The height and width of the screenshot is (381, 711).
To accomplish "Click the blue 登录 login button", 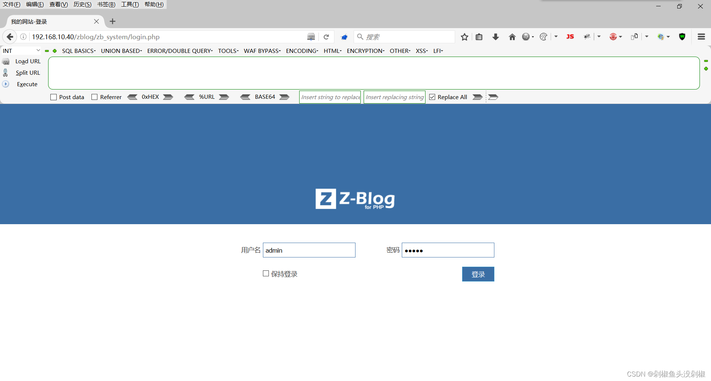I will point(478,274).
